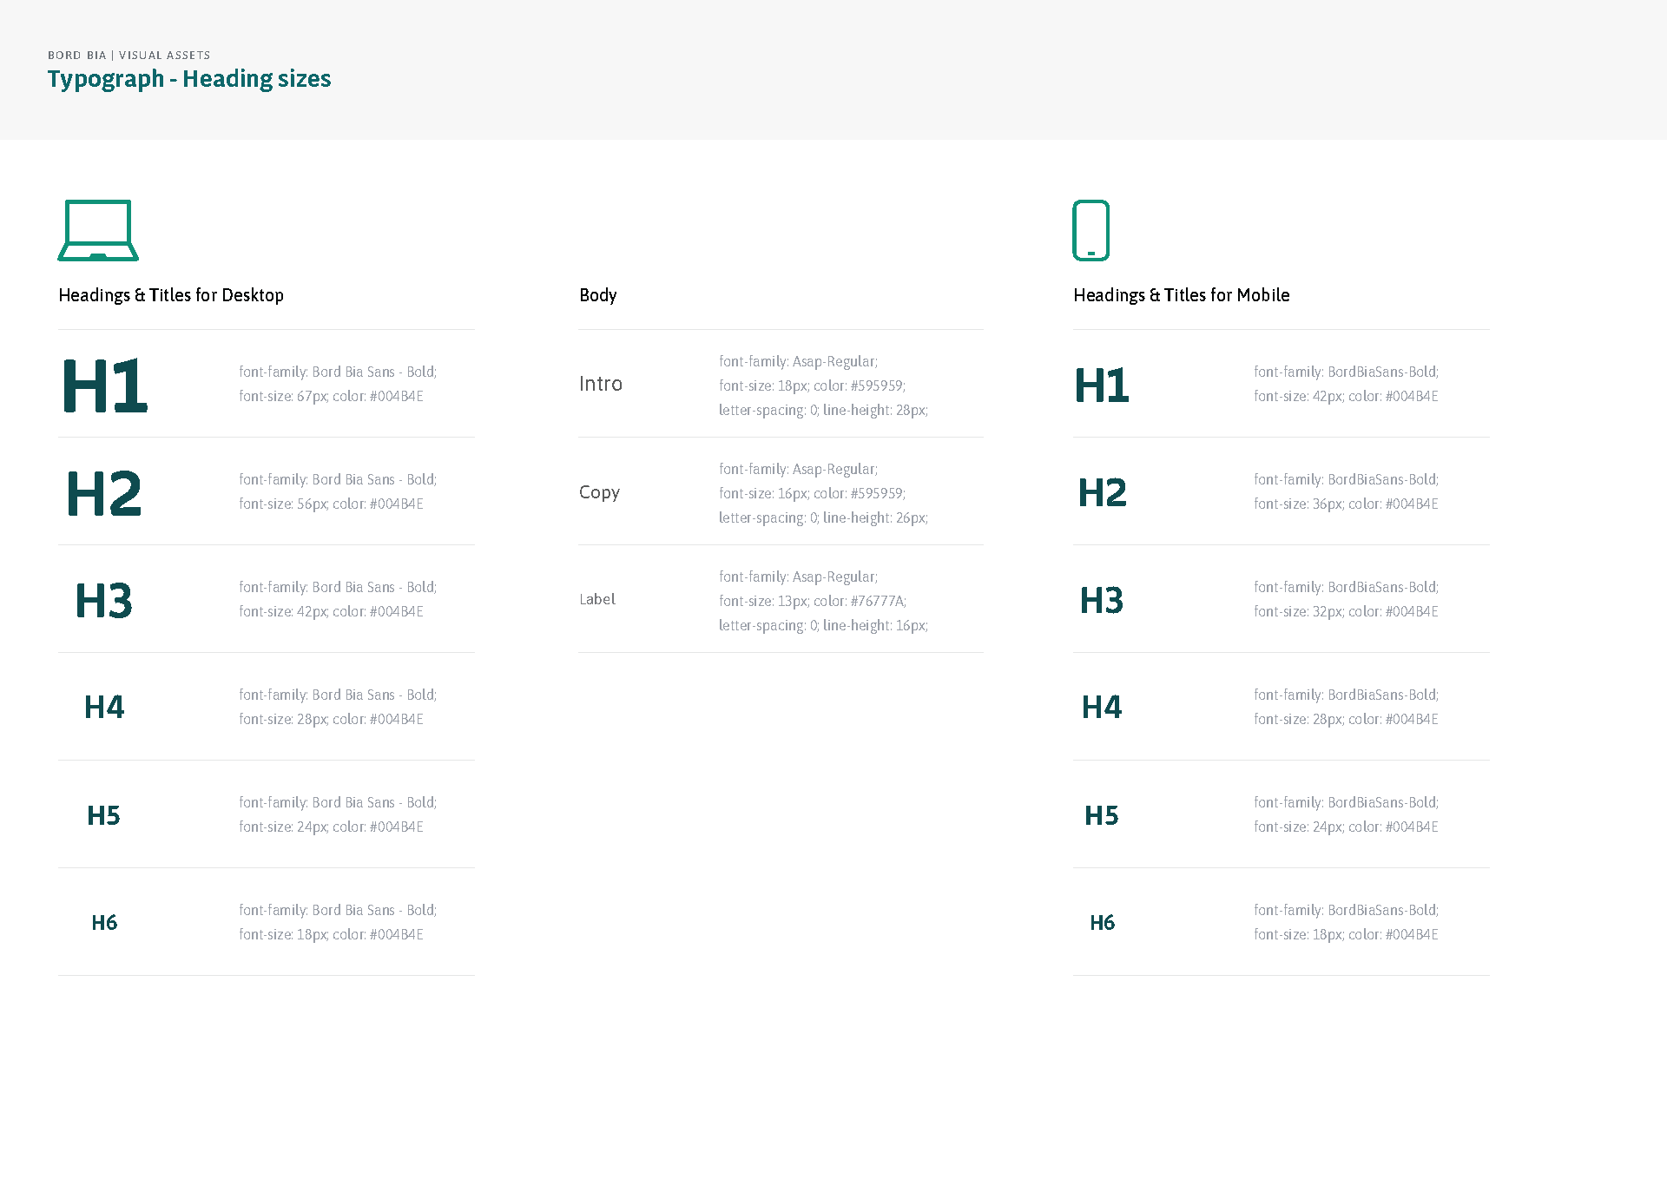Select the Label body style entry
The height and width of the screenshot is (1186, 1667).
pos(597,599)
